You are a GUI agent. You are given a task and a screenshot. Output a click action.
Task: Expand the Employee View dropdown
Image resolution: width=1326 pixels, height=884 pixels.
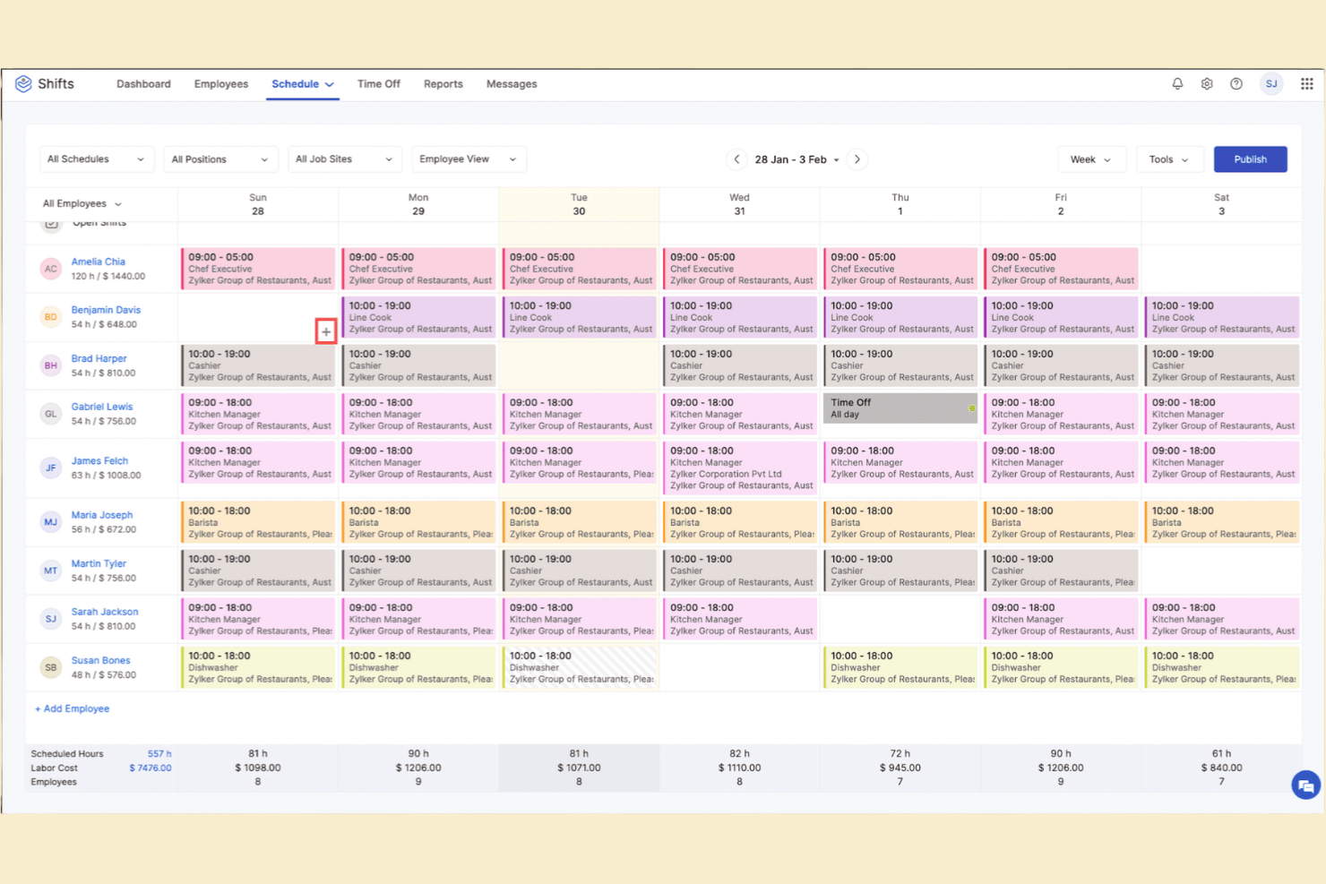click(x=469, y=159)
